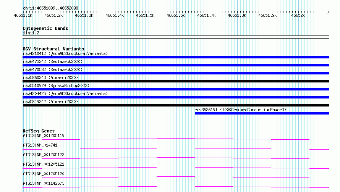
Task: Click the ATG13|NM_001205119 transcript label
Action: [44, 136]
